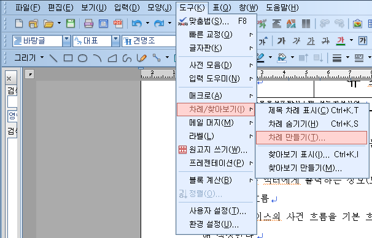Click the line thickness icon
The image size is (372, 238).
pos(337,58)
